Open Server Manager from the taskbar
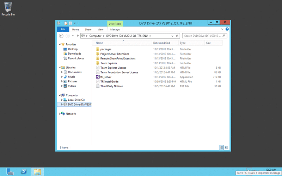Viewport: 282px width, 176px height. tap(10, 171)
